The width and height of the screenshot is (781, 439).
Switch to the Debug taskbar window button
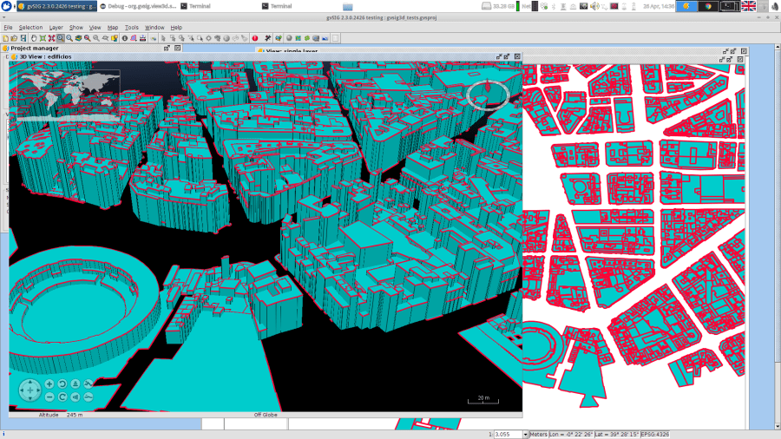(x=138, y=5)
